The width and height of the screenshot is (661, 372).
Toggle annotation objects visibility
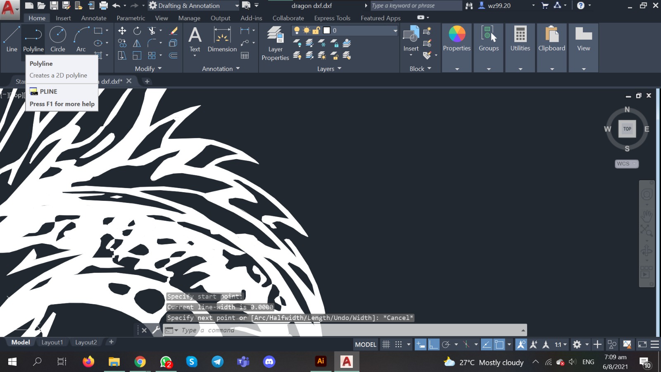[521, 344]
